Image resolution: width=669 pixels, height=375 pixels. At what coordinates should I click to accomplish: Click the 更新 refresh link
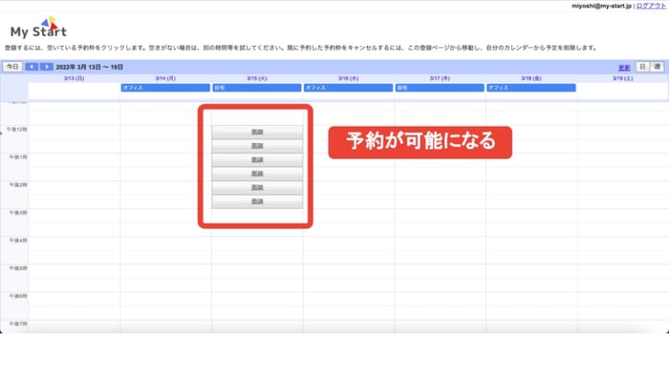pyautogui.click(x=624, y=68)
